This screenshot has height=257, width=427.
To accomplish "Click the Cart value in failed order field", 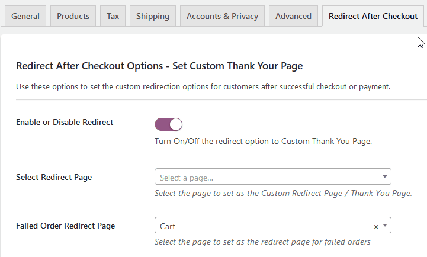I will coord(168,227).
